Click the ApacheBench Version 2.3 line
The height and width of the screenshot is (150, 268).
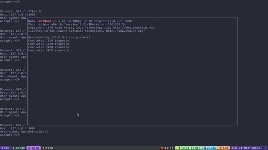point(77,24)
